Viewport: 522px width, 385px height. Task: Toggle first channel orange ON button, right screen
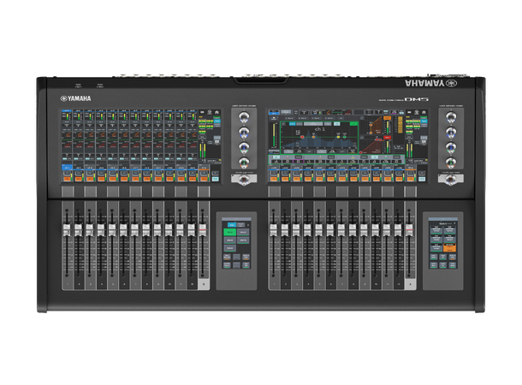point(274,179)
